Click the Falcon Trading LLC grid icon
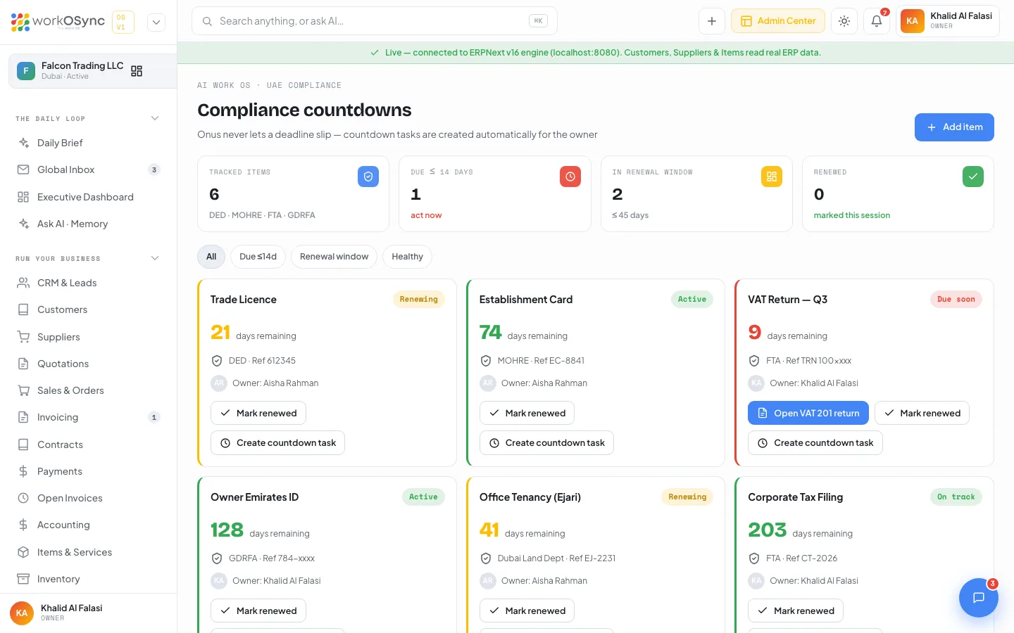 pyautogui.click(x=137, y=71)
